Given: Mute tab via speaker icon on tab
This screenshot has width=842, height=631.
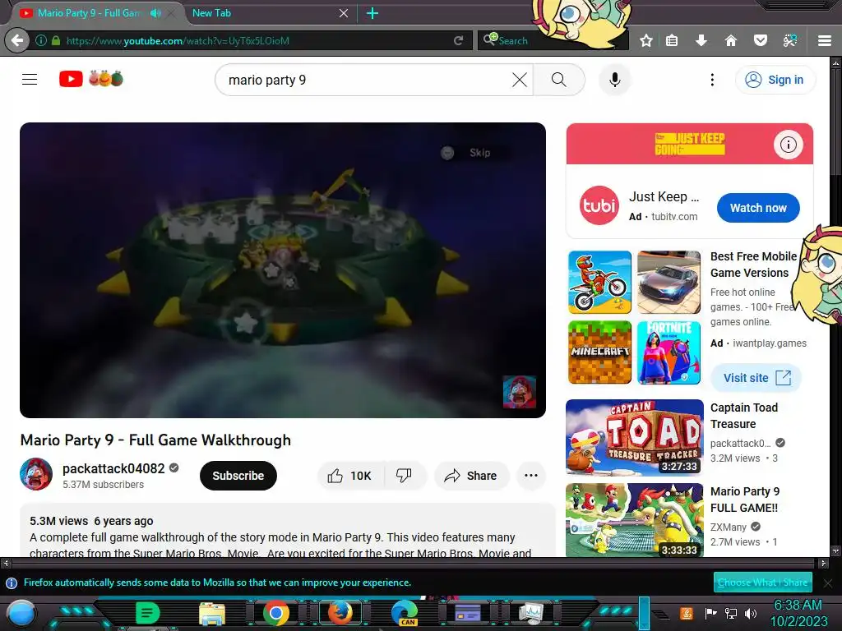Looking at the screenshot, I should [x=155, y=13].
